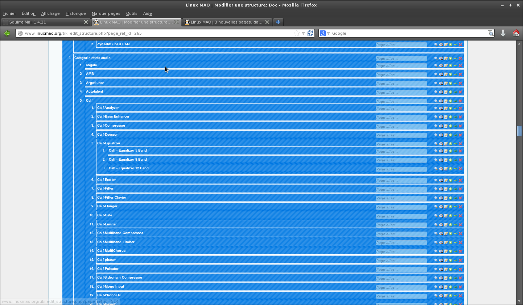Switch to the SquirrelMail 1.4.21 tab
Viewport: 523px width, 305px height.
click(x=45, y=22)
